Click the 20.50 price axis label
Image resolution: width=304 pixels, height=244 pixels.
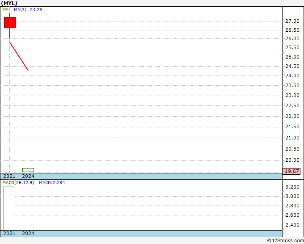pyautogui.click(x=292, y=149)
